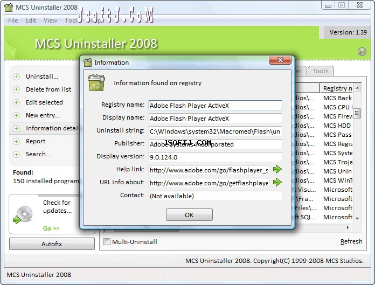This screenshot has height=285, width=375.
Task: Click the Check for updates... text
Action: 58,206
